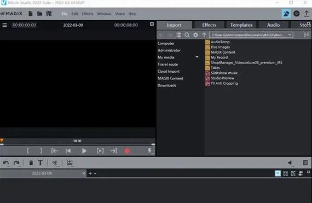The image size is (312, 203).
Task: Select MAGIX Content in the sidebar
Action: tap(170, 78)
